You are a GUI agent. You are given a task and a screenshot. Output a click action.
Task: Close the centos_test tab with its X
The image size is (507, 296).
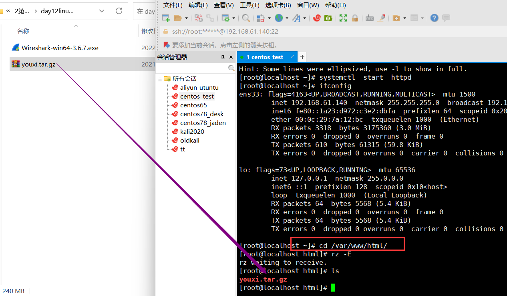(x=292, y=57)
